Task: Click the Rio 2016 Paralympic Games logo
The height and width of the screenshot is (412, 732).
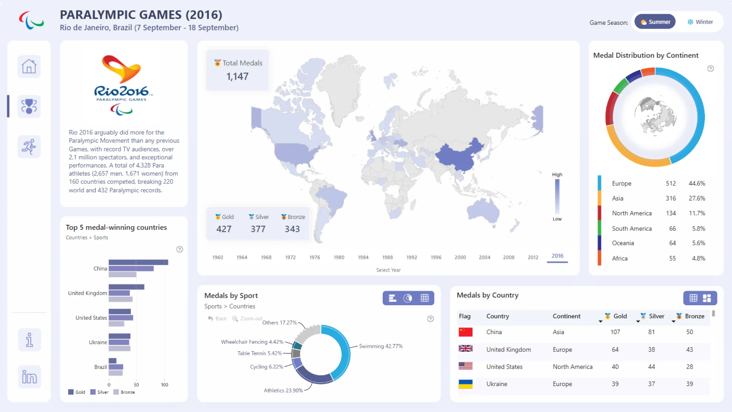Action: (x=123, y=85)
